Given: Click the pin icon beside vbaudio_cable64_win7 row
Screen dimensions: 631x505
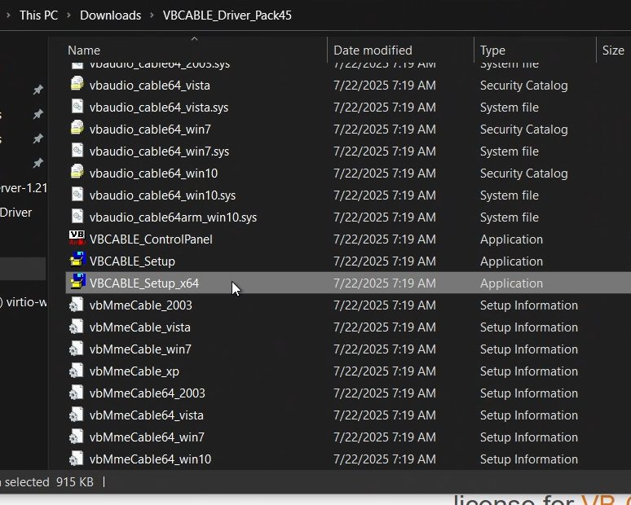Looking at the screenshot, I should tap(38, 138).
